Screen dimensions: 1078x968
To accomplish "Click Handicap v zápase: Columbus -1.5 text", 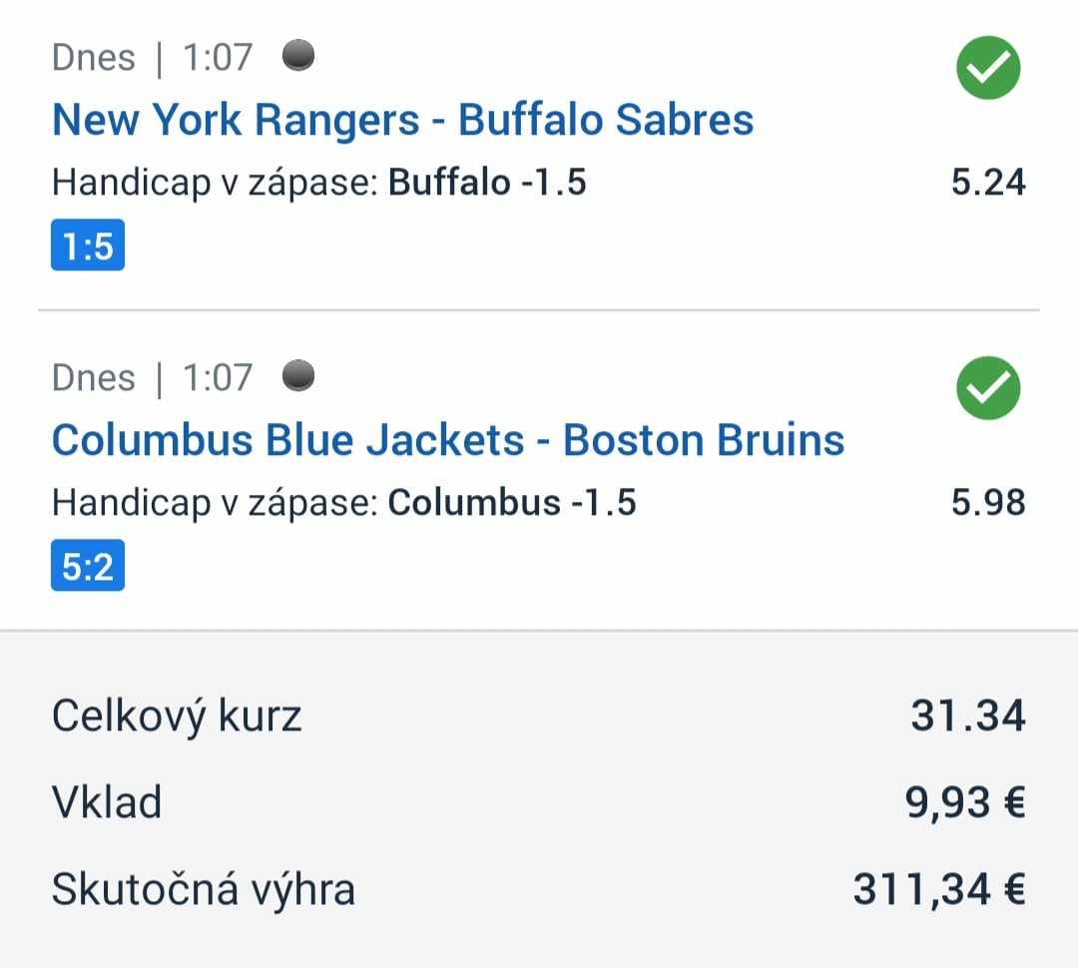I will coord(343,503).
